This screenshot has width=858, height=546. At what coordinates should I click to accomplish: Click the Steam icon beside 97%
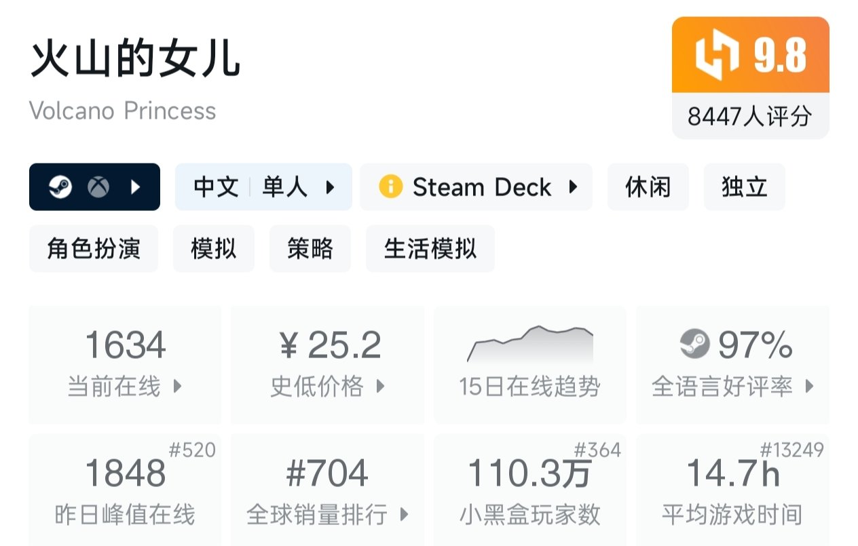point(694,345)
